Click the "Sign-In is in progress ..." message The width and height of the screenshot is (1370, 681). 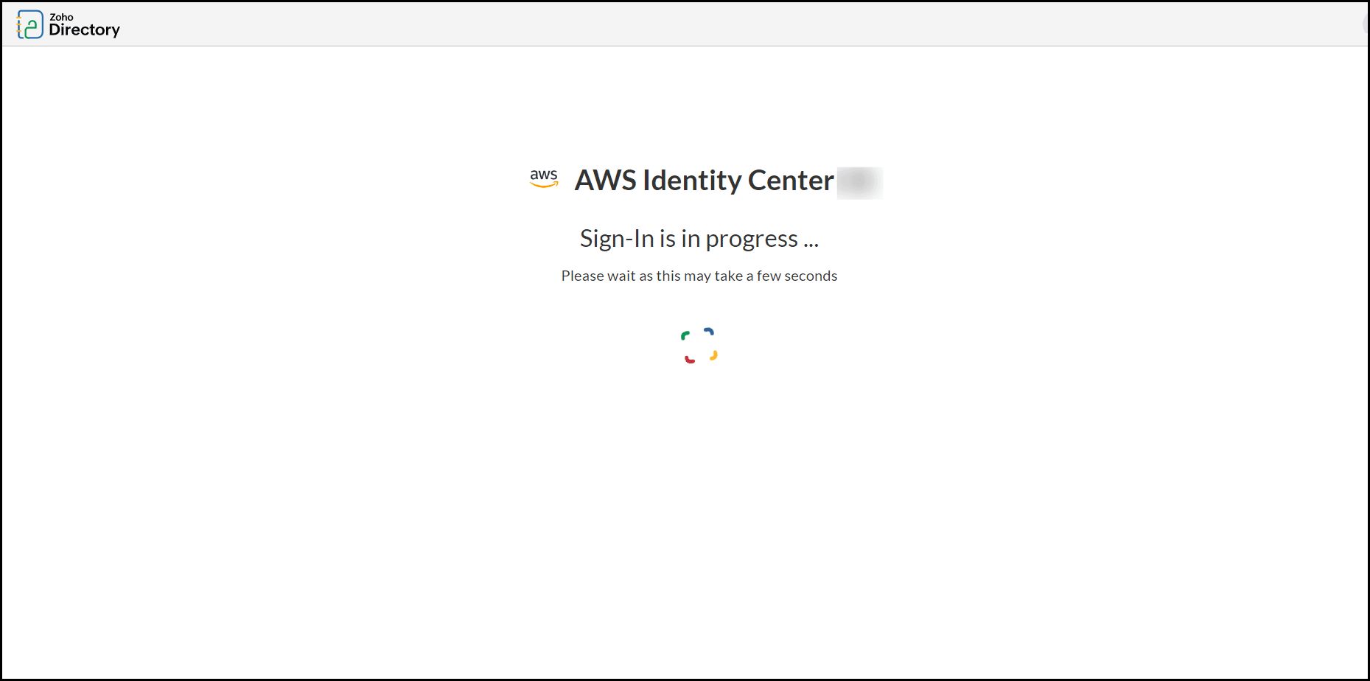click(x=699, y=239)
